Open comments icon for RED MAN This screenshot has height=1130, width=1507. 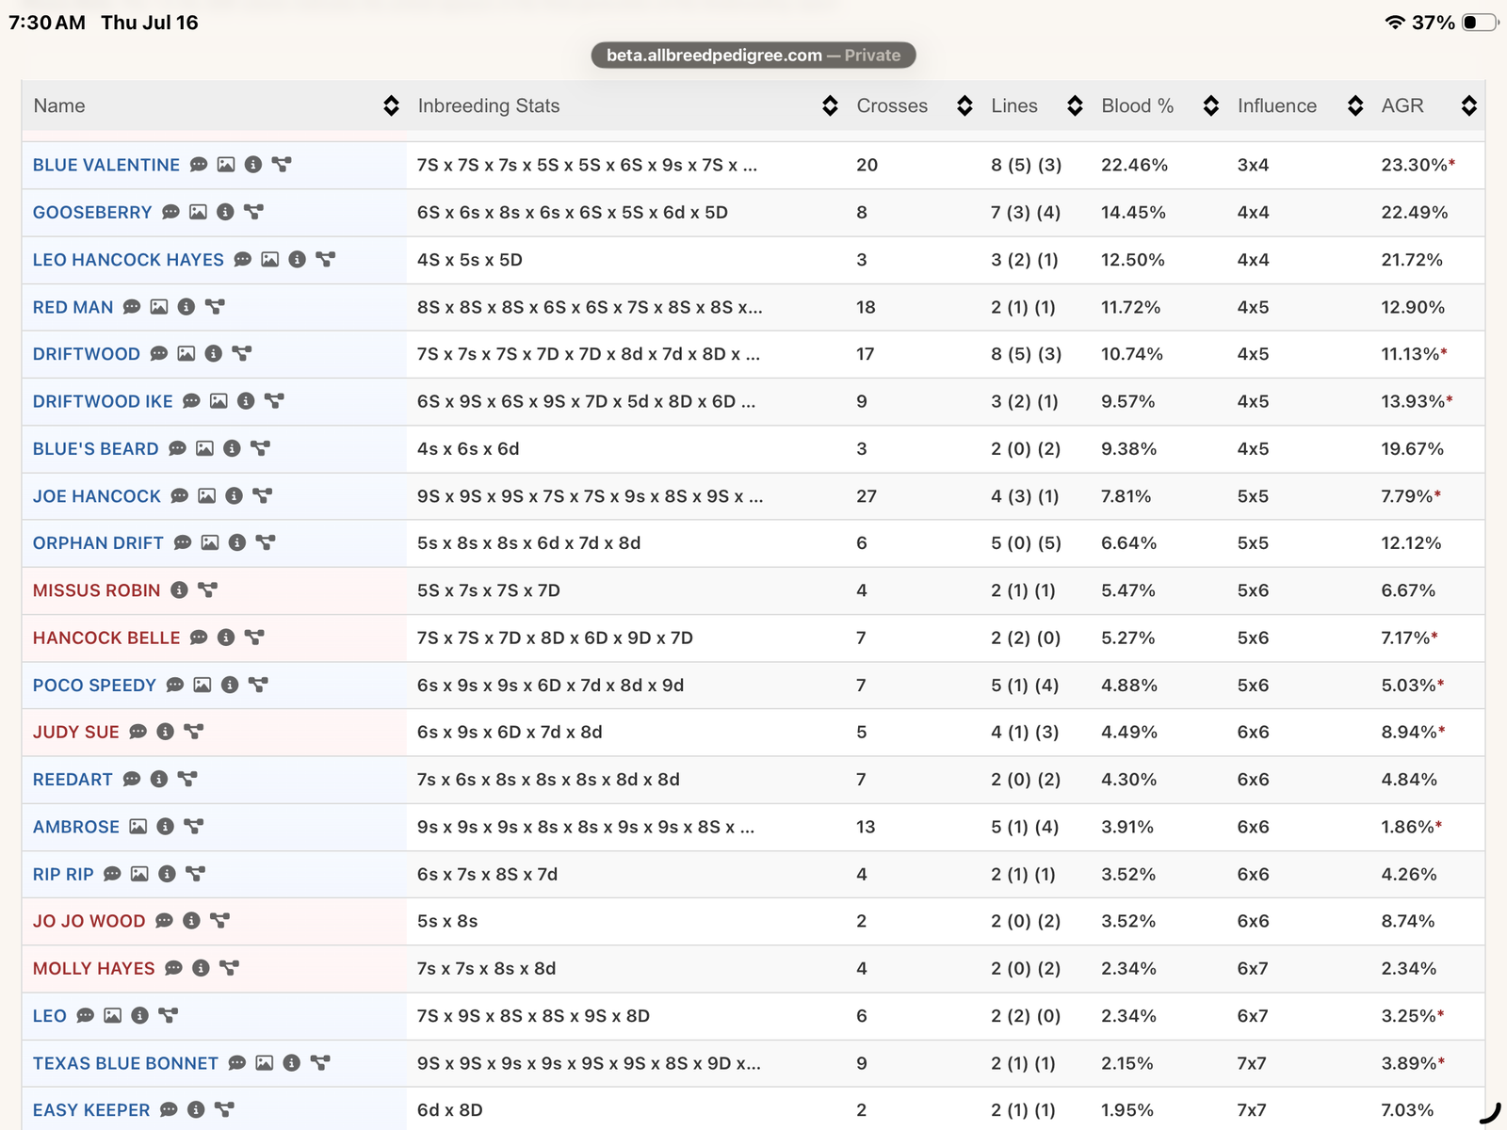point(132,307)
